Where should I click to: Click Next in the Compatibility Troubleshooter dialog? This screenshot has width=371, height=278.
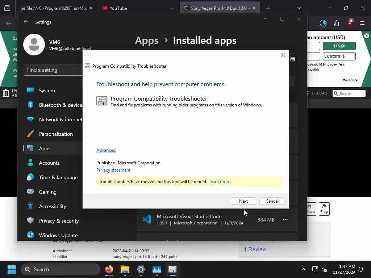243,201
